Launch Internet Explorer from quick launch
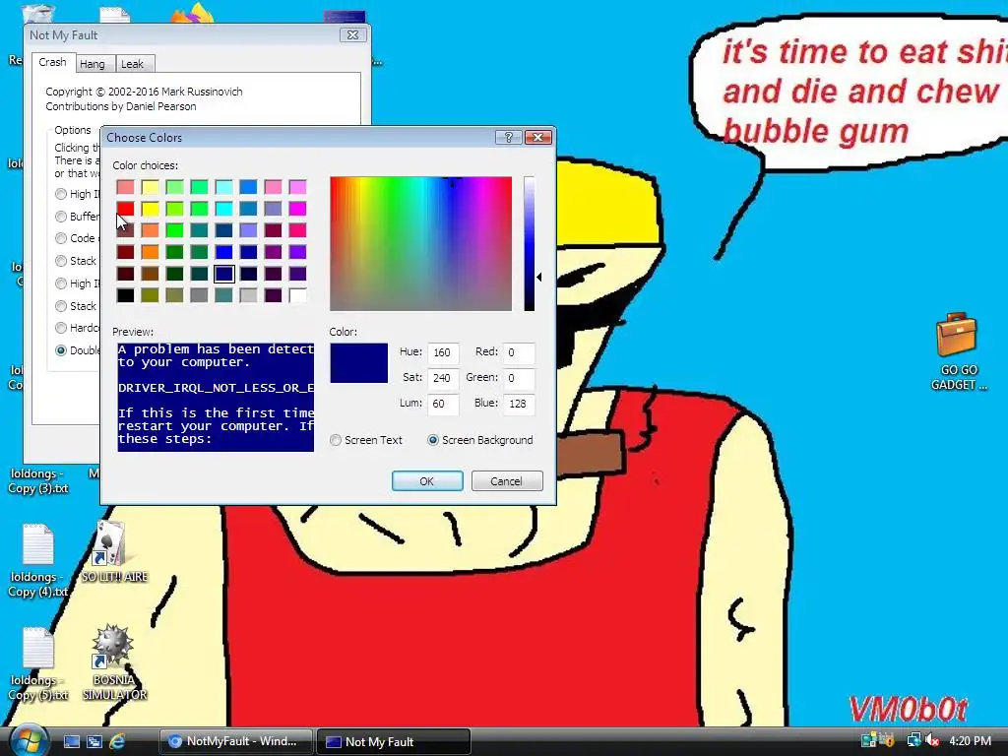This screenshot has width=1008, height=756. (117, 741)
